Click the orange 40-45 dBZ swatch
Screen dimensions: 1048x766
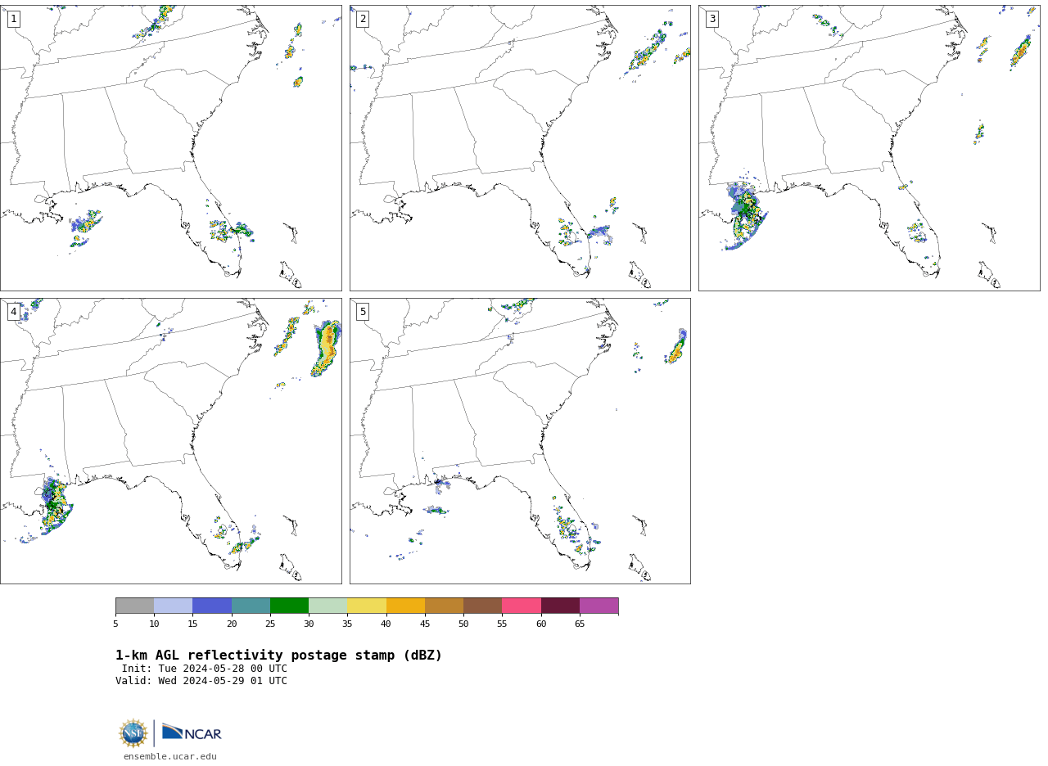pos(405,606)
